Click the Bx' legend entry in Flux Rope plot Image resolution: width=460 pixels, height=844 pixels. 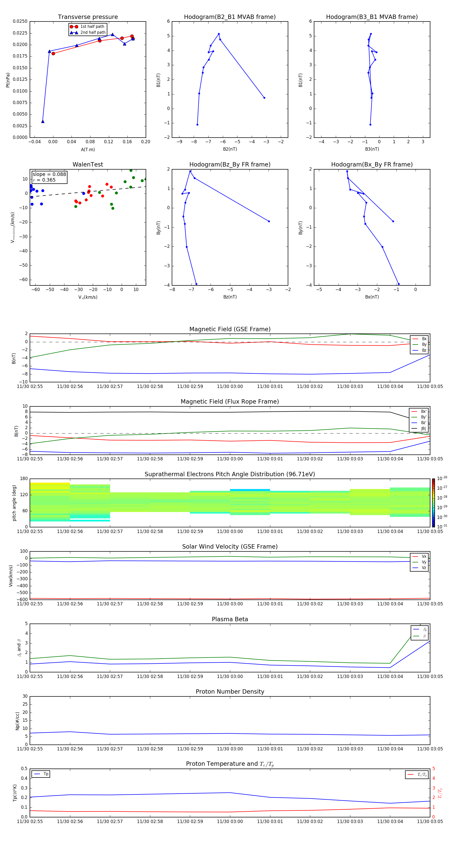[x=419, y=412]
